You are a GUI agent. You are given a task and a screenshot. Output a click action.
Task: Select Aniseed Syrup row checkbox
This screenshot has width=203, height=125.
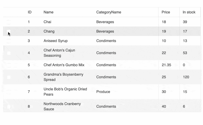(x=9, y=41)
